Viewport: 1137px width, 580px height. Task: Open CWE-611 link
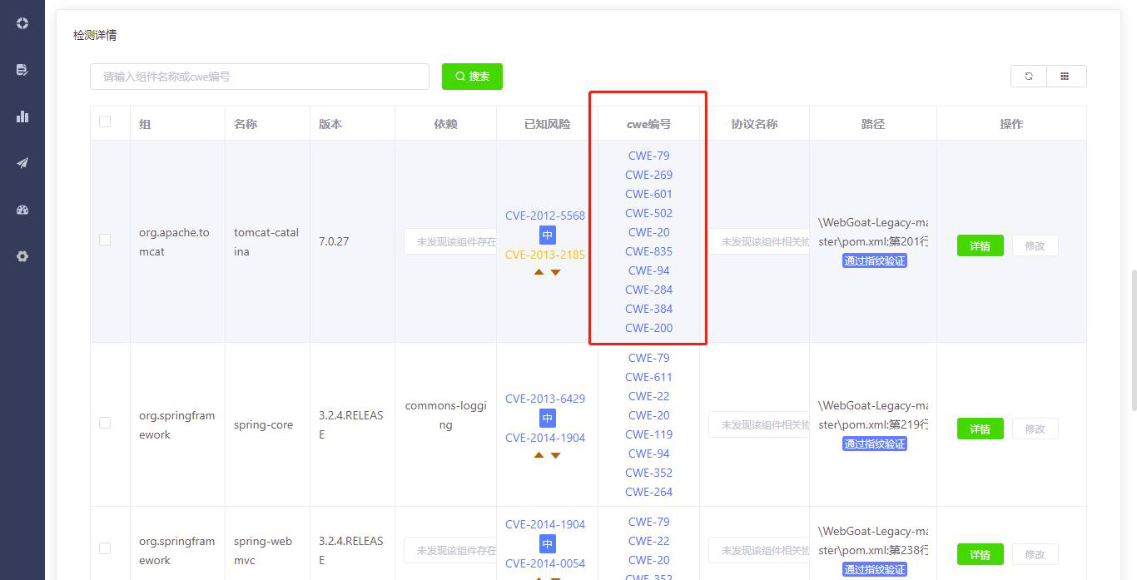click(648, 377)
